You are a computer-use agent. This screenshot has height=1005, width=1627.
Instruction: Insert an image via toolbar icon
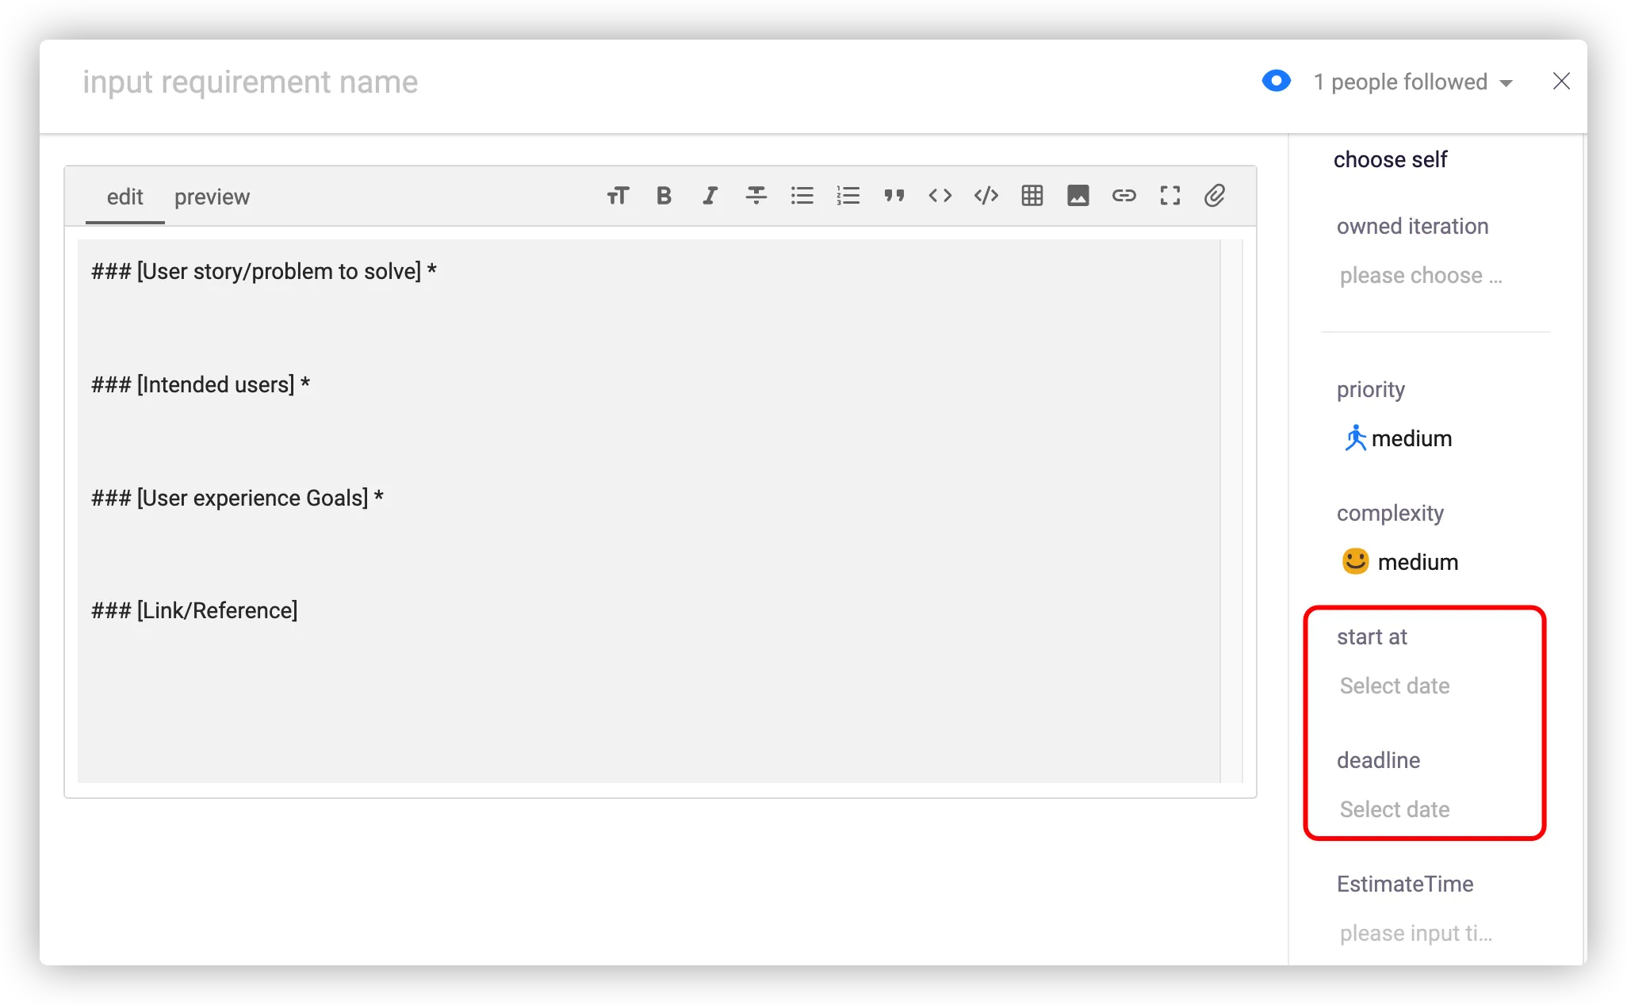(x=1078, y=196)
